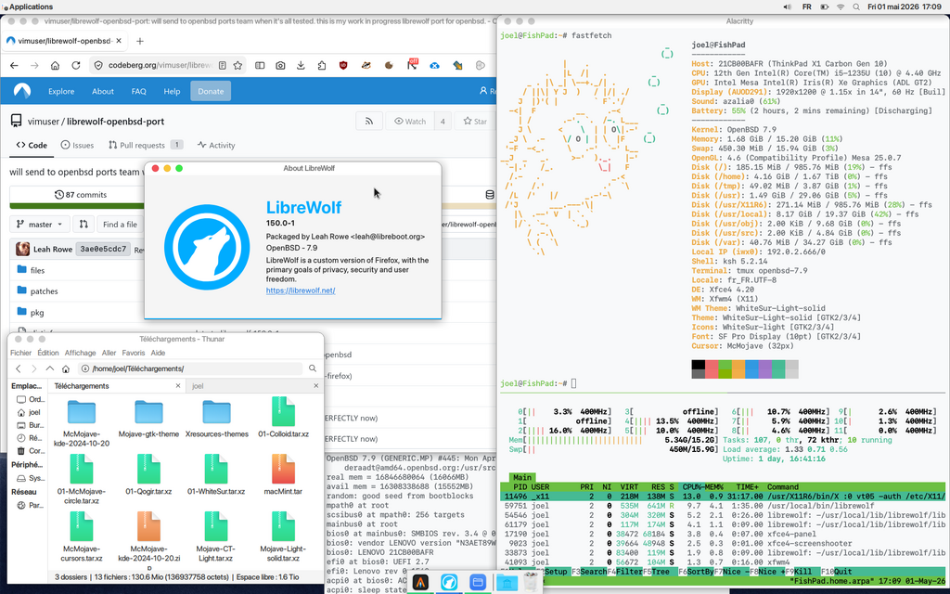This screenshot has width=950, height=594.
Task: Select the 01-Qogir.tar.xz archive
Action: coord(148,474)
